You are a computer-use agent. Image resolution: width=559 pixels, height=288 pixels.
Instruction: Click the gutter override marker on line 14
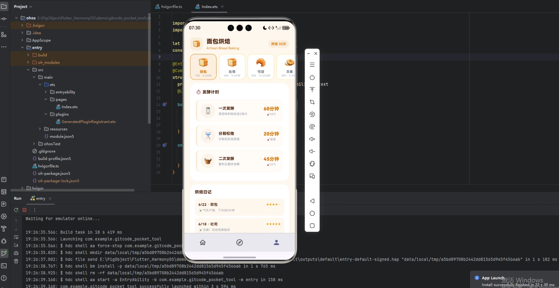point(165,104)
